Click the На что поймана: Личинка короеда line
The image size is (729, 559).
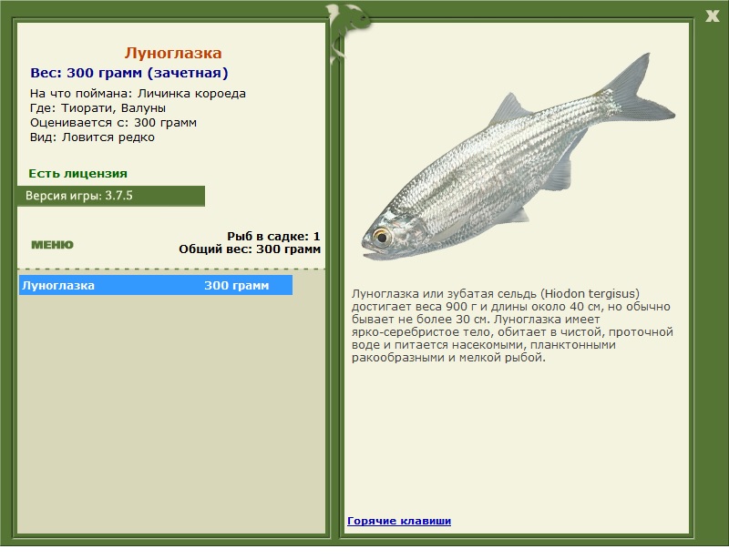(x=138, y=94)
